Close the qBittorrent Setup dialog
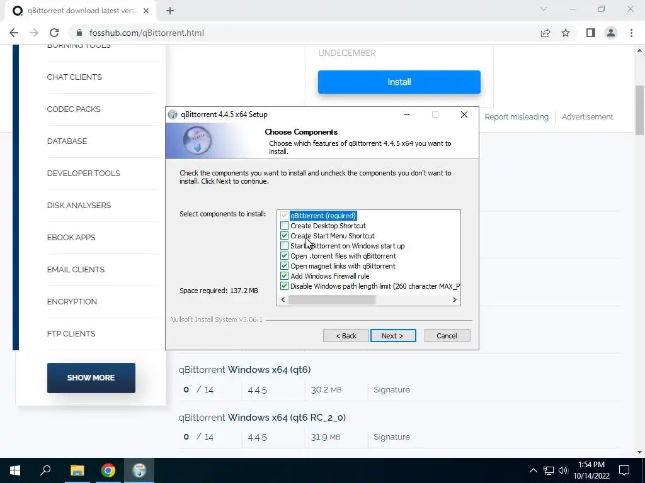The image size is (645, 483). 464,114
